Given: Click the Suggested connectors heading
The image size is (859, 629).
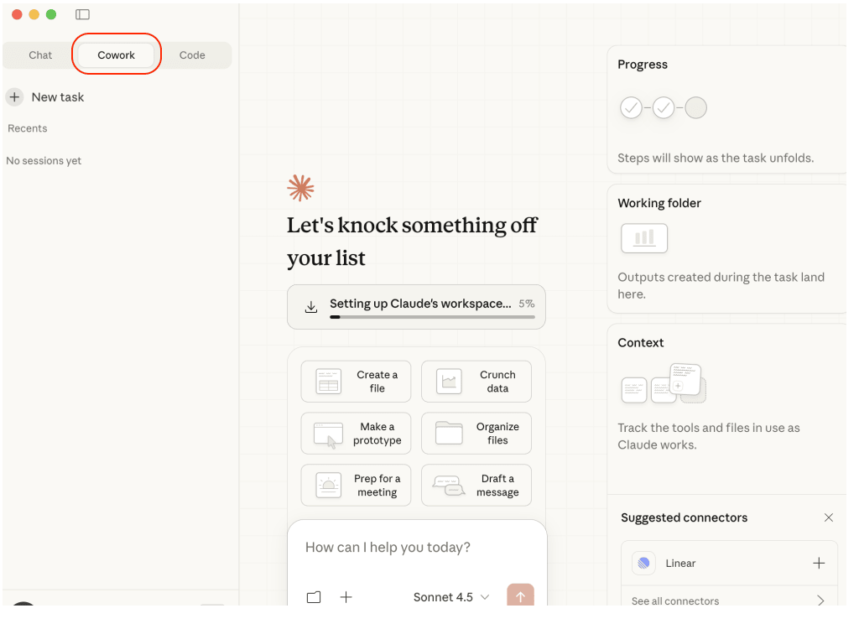Looking at the screenshot, I should tap(685, 517).
